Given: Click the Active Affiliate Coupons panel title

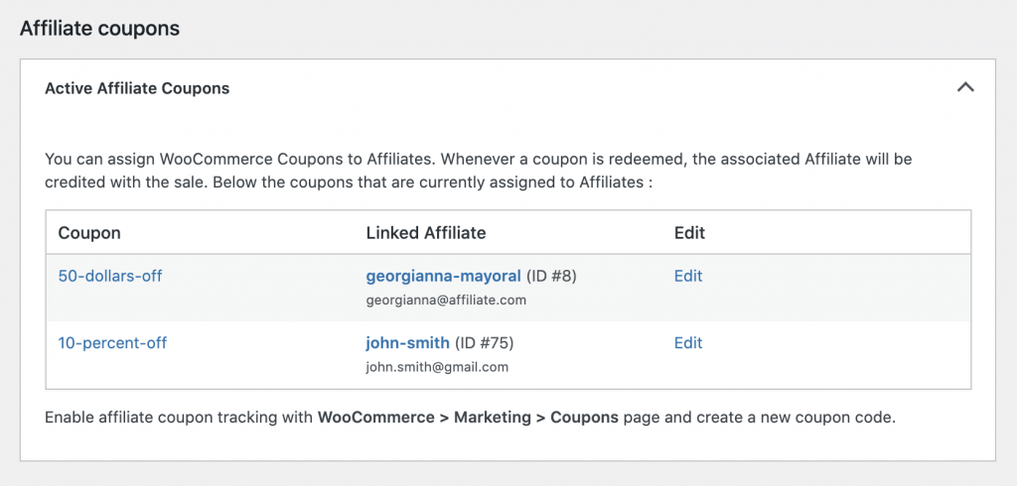Looking at the screenshot, I should click(x=137, y=88).
